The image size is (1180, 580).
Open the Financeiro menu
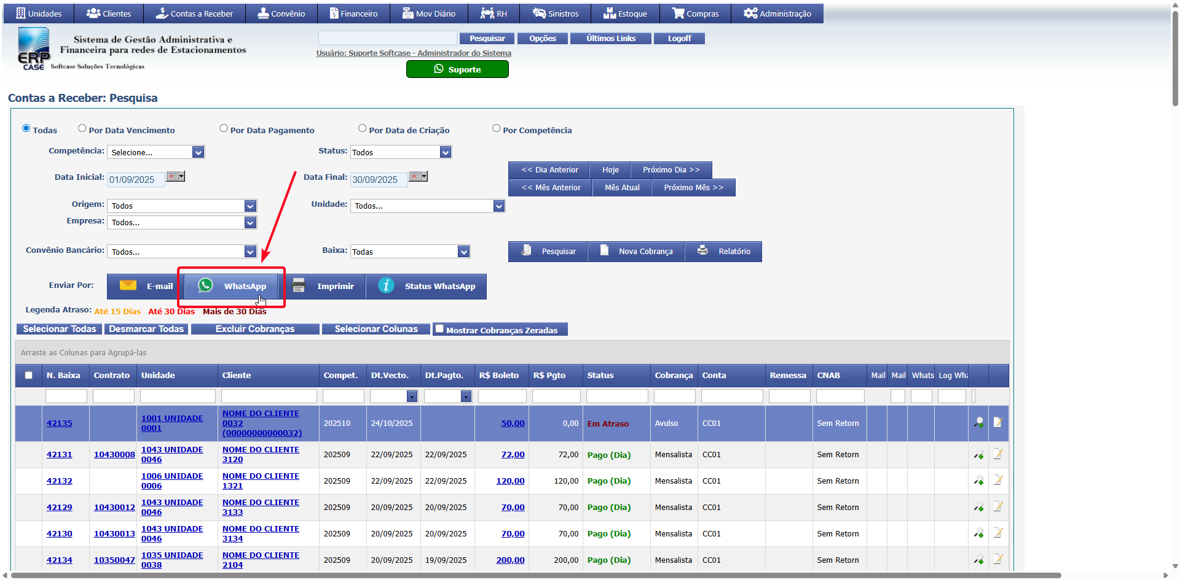(x=353, y=14)
